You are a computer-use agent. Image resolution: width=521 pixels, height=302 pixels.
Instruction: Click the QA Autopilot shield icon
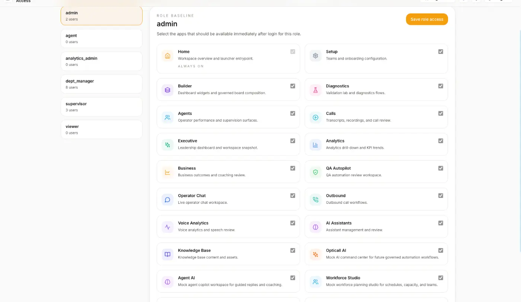[316, 172]
